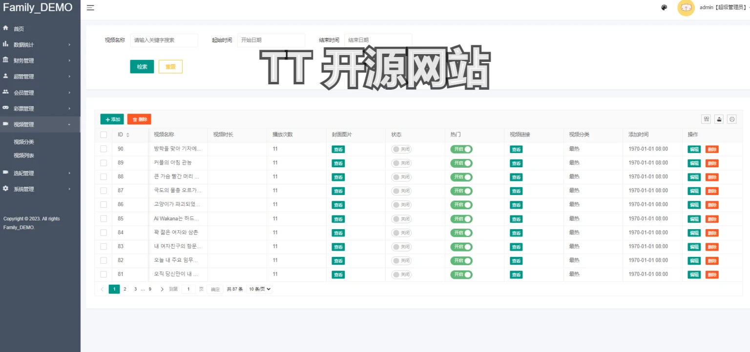Click the table print icon
This screenshot has height=352, width=750.
tap(731, 119)
